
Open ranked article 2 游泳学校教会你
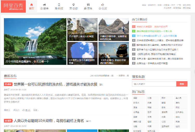point(154,31)
